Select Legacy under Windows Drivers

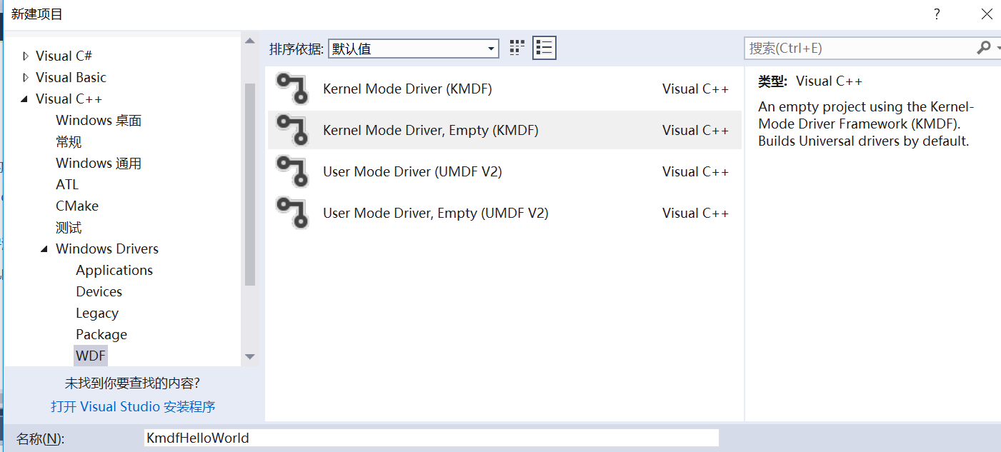(97, 313)
